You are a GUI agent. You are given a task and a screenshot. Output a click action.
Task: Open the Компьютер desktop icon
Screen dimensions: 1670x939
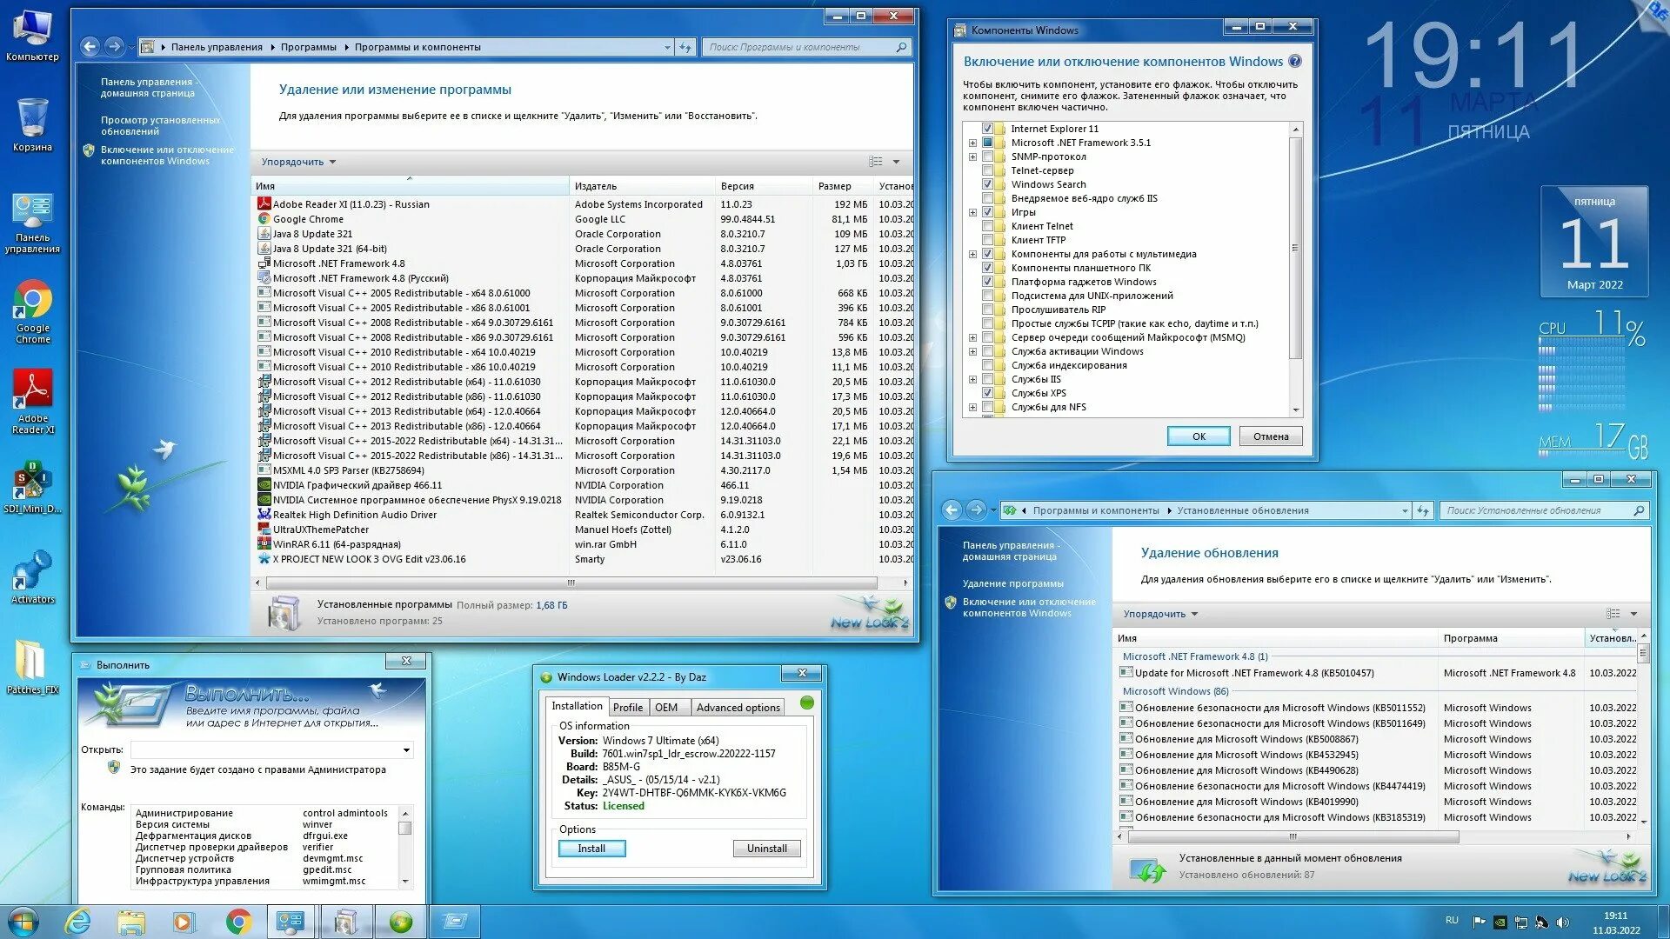[x=32, y=35]
